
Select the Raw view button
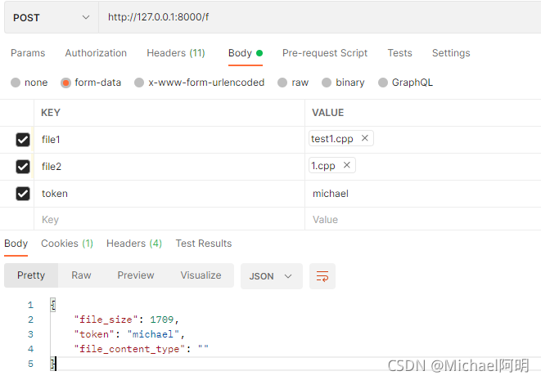(81, 275)
